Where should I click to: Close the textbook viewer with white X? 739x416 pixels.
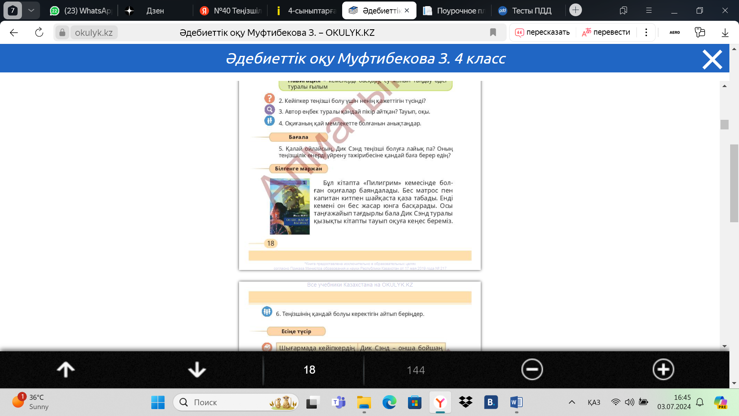click(712, 60)
